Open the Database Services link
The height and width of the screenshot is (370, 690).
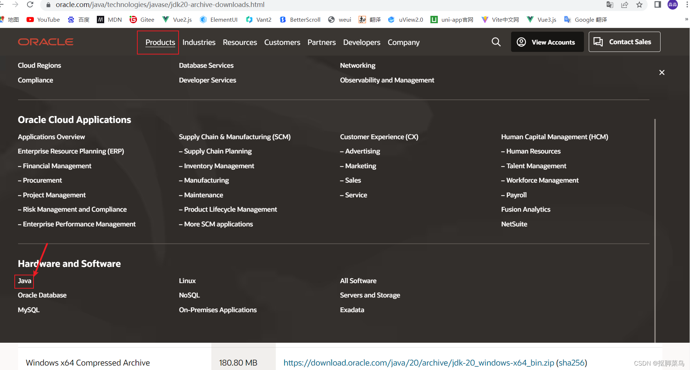click(206, 66)
